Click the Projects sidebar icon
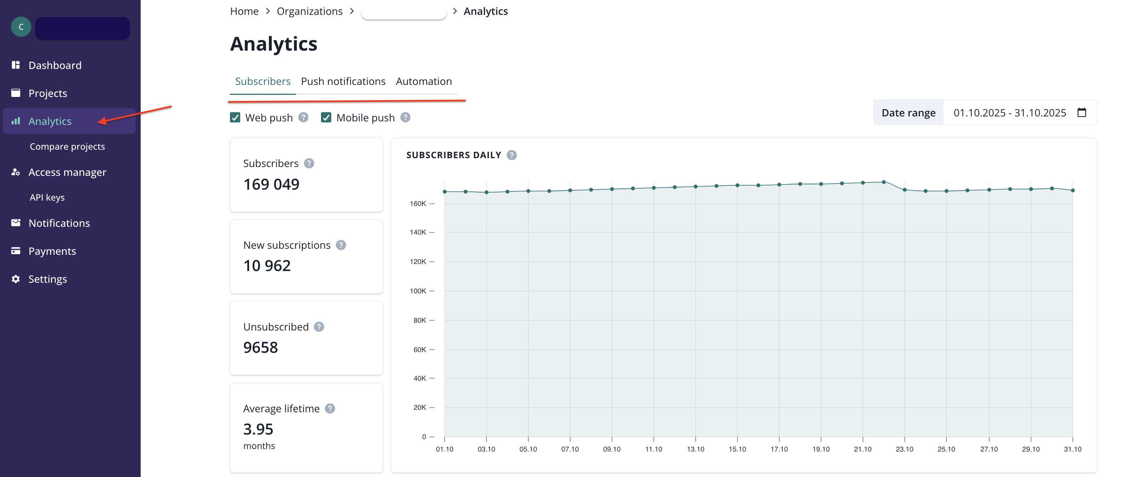The image size is (1121, 477). (16, 93)
